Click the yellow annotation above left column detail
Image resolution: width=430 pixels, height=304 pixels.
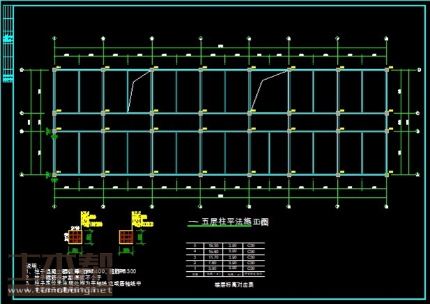[x=89, y=219]
